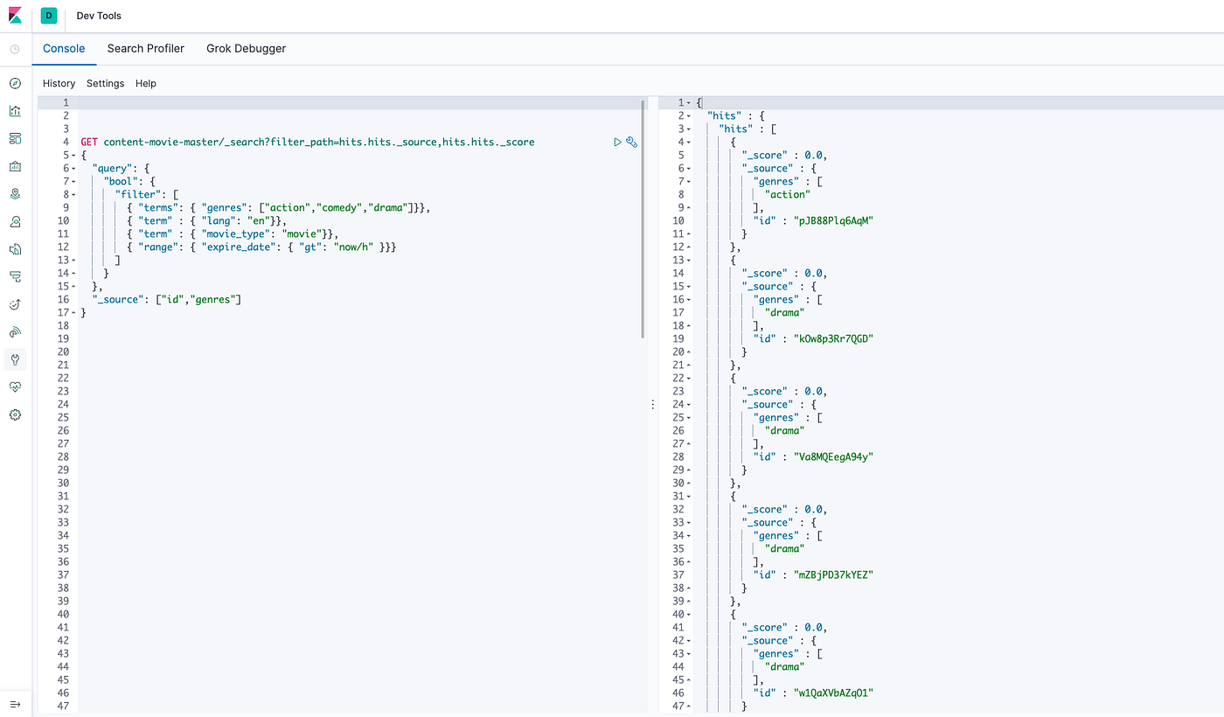This screenshot has width=1224, height=717.
Task: Click Dev Tools breadcrumb title
Action: coord(99,16)
